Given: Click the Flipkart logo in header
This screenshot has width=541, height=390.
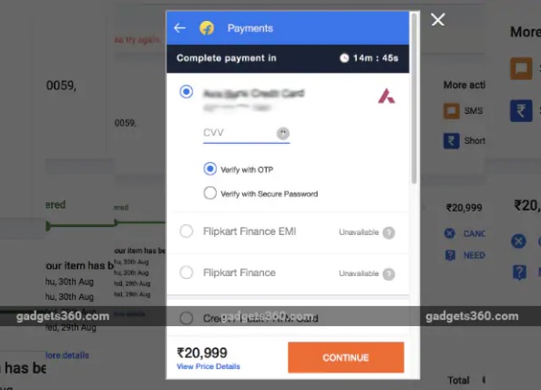Looking at the screenshot, I should (207, 28).
